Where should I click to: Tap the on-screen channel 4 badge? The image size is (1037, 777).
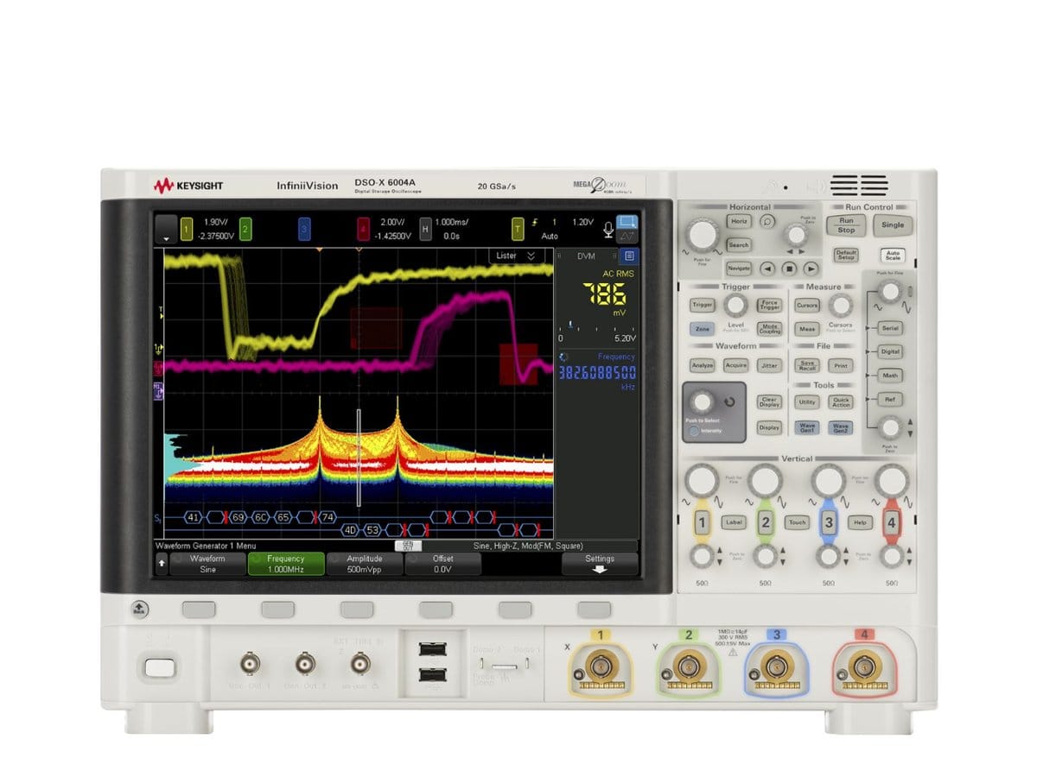point(364,229)
